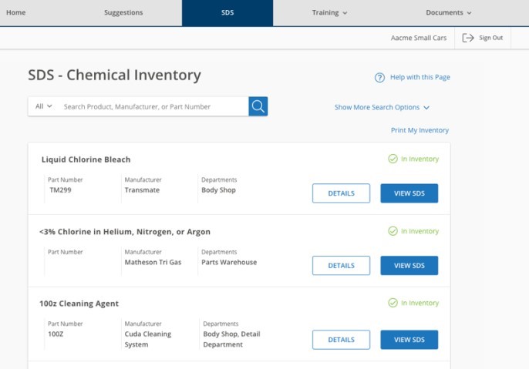Click part number TM299
Viewport: 529px width, 369px height.
[x=60, y=190]
